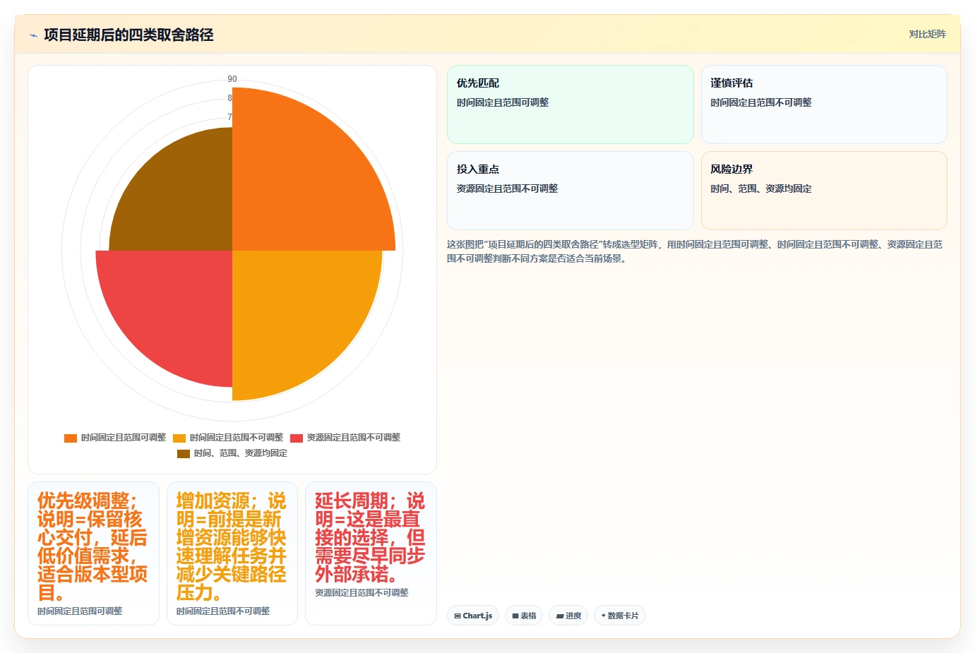Viewport: 975px width, 653px height.
Task: Open the Chart.js tag
Action: click(x=473, y=616)
